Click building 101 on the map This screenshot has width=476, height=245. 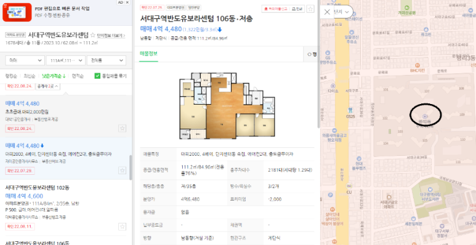385,90
